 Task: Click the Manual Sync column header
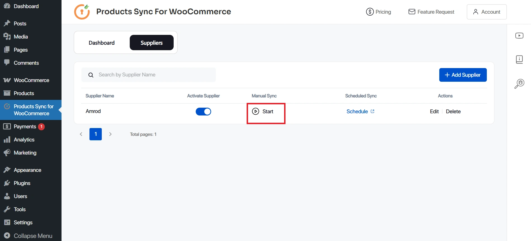pos(264,96)
